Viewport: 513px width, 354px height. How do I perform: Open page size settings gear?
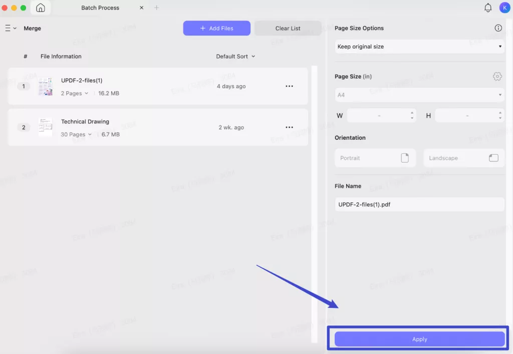click(x=497, y=77)
